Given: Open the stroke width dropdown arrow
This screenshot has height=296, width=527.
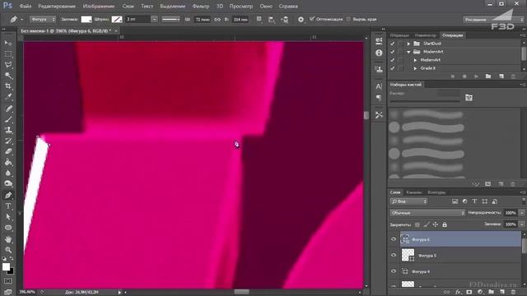Looking at the screenshot, I should point(155,20).
